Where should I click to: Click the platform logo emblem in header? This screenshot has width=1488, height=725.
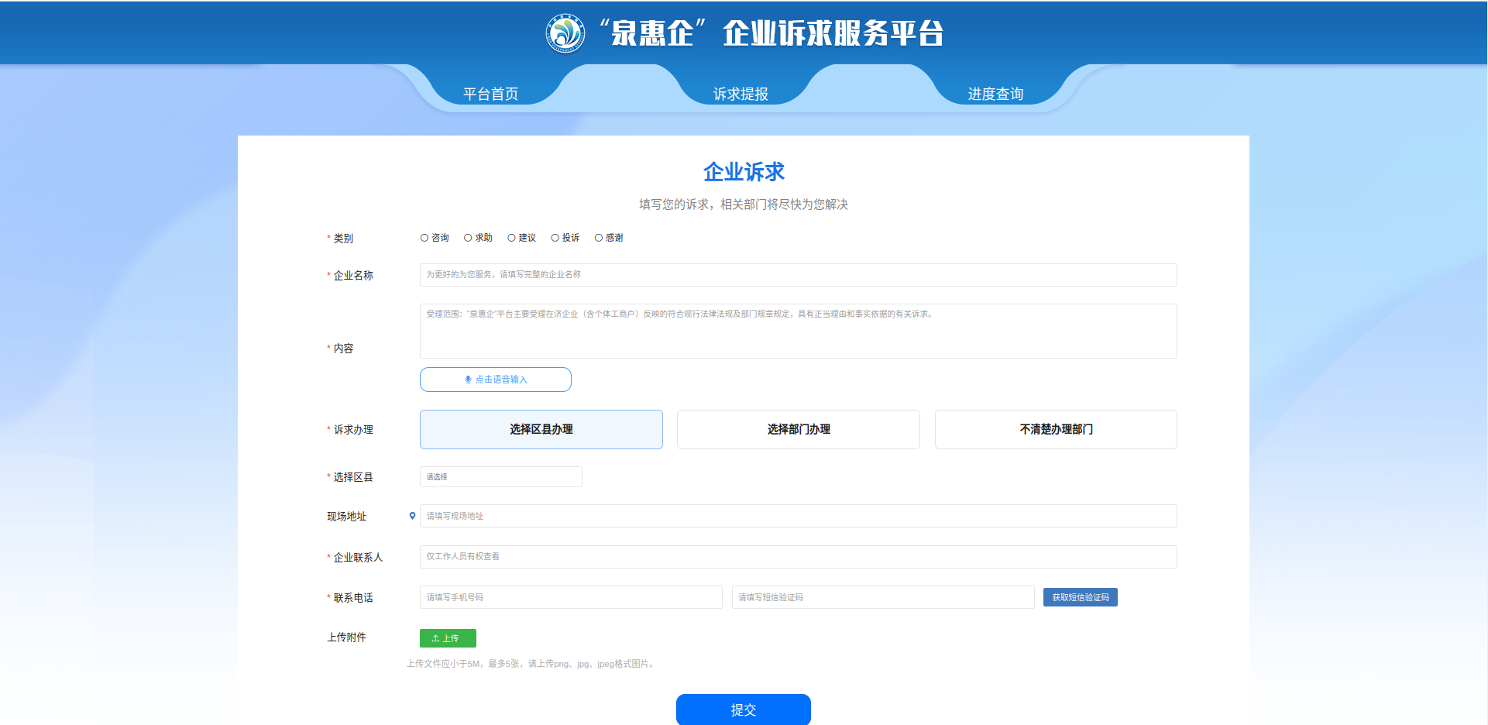[565, 33]
